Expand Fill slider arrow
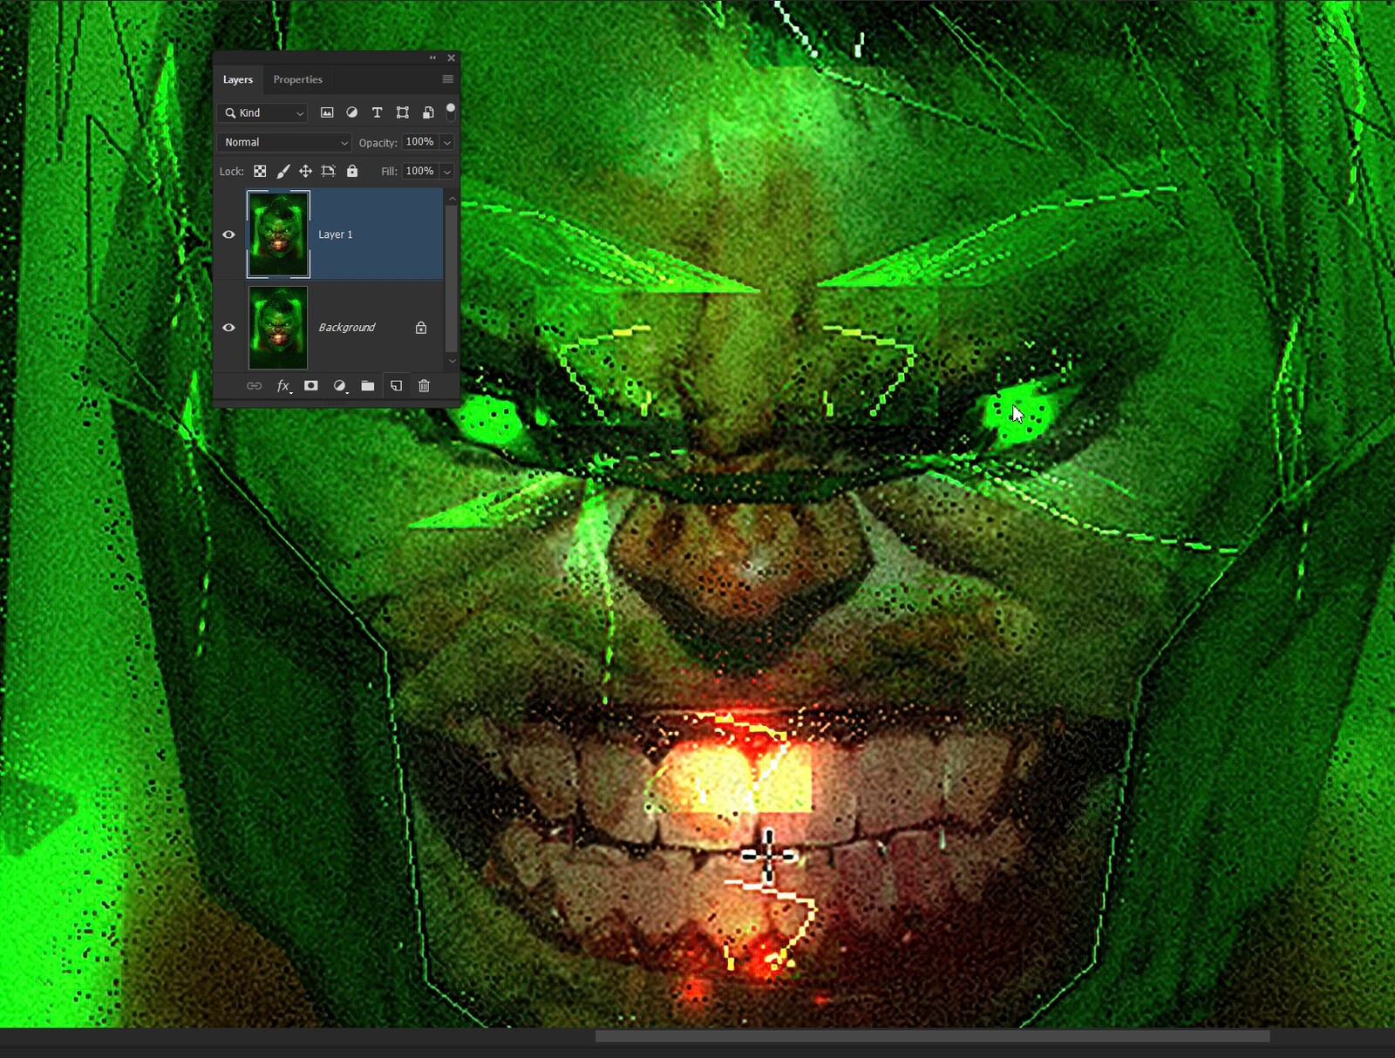The height and width of the screenshot is (1058, 1395). pos(447,172)
